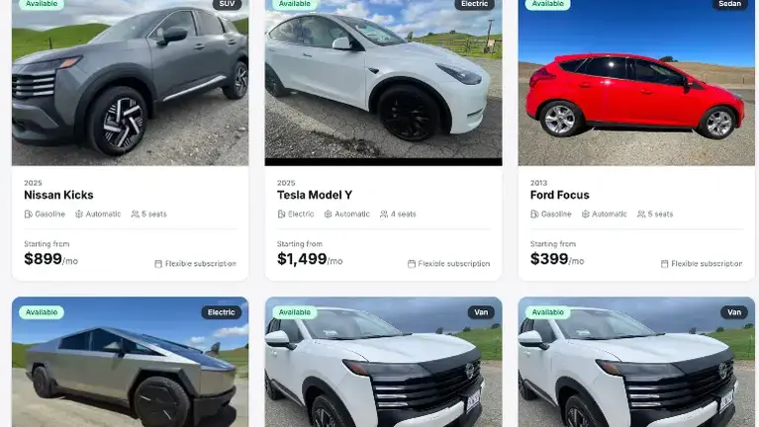The width and height of the screenshot is (759, 427).
Task: Click the calendar icon beside Nissan Kicks flexible subscription
Action: [158, 264]
